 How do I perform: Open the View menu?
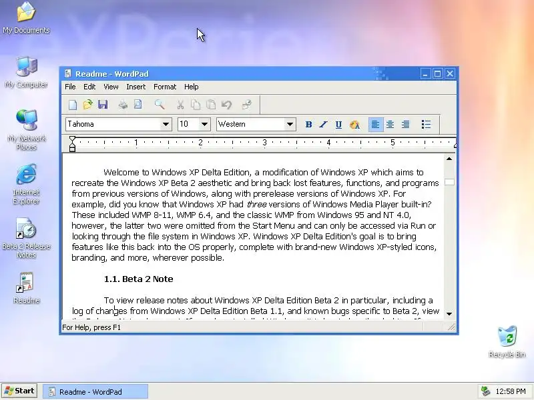tap(111, 87)
